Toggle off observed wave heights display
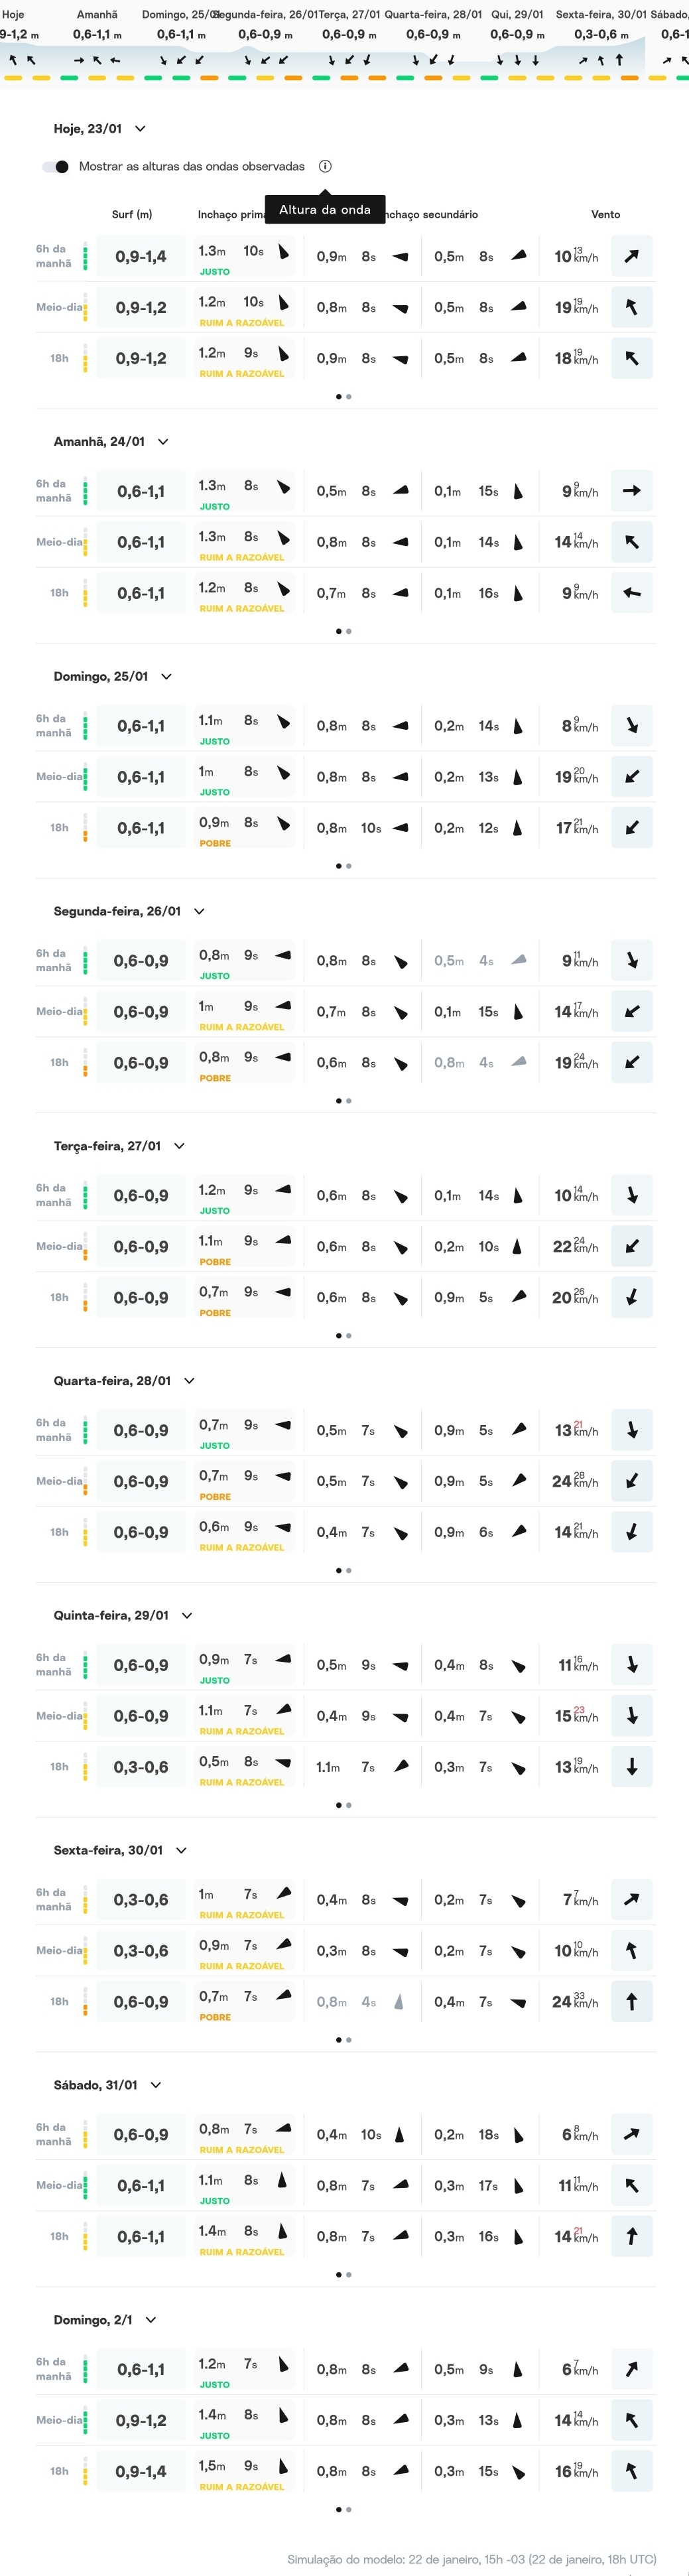The image size is (689, 2576). 56,167
